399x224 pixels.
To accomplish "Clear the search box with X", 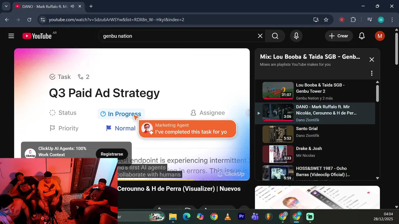I will point(260,36).
